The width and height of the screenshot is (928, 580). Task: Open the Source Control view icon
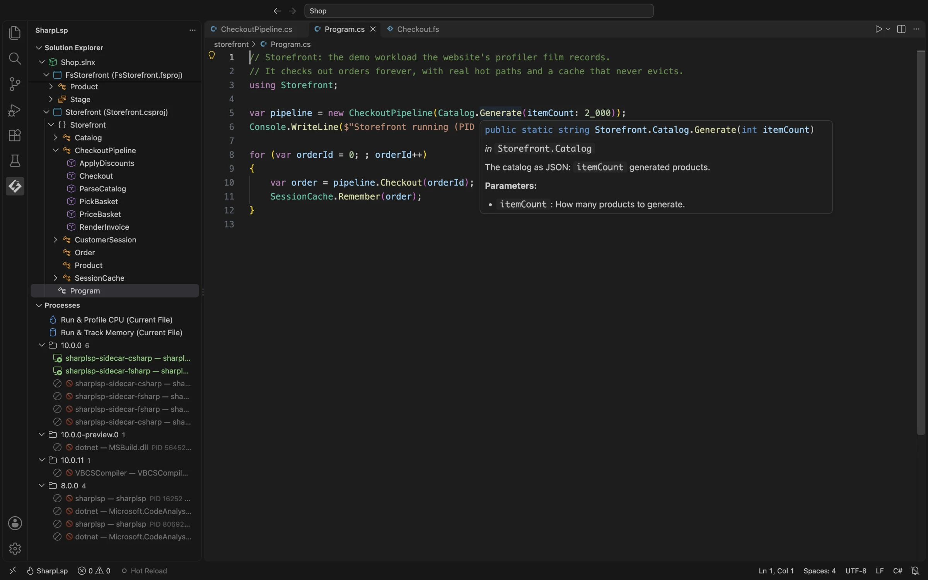[15, 84]
